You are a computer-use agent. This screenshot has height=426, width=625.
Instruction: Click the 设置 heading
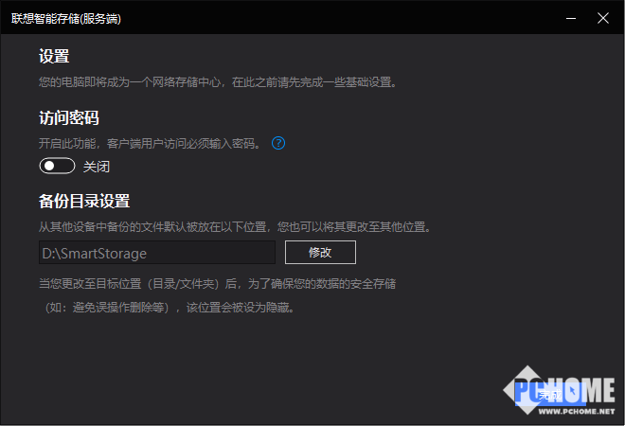click(x=54, y=56)
